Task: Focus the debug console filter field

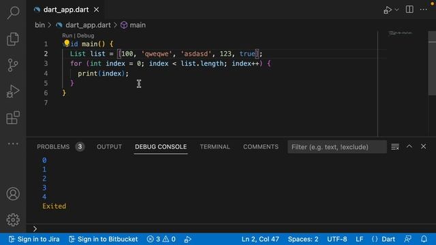Action: pyautogui.click(x=337, y=147)
